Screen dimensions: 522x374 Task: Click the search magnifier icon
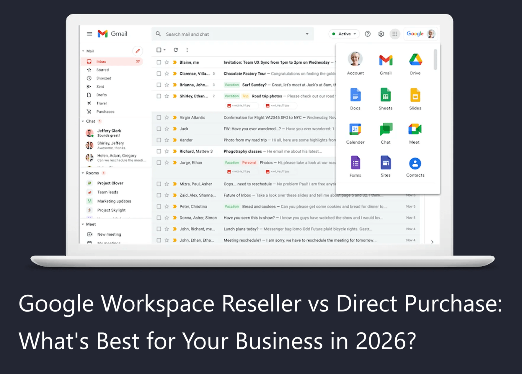pyautogui.click(x=158, y=34)
